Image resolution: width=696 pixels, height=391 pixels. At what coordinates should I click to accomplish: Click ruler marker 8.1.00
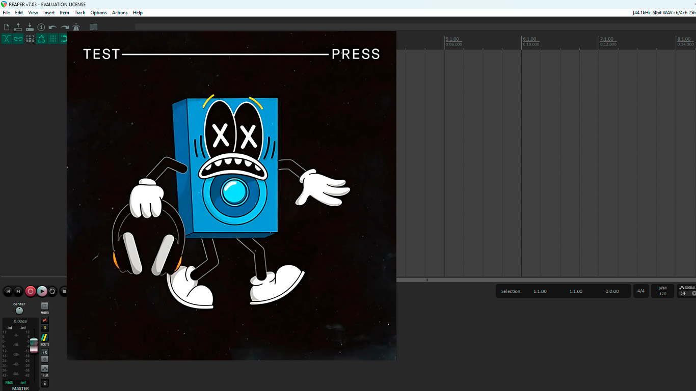(x=683, y=39)
